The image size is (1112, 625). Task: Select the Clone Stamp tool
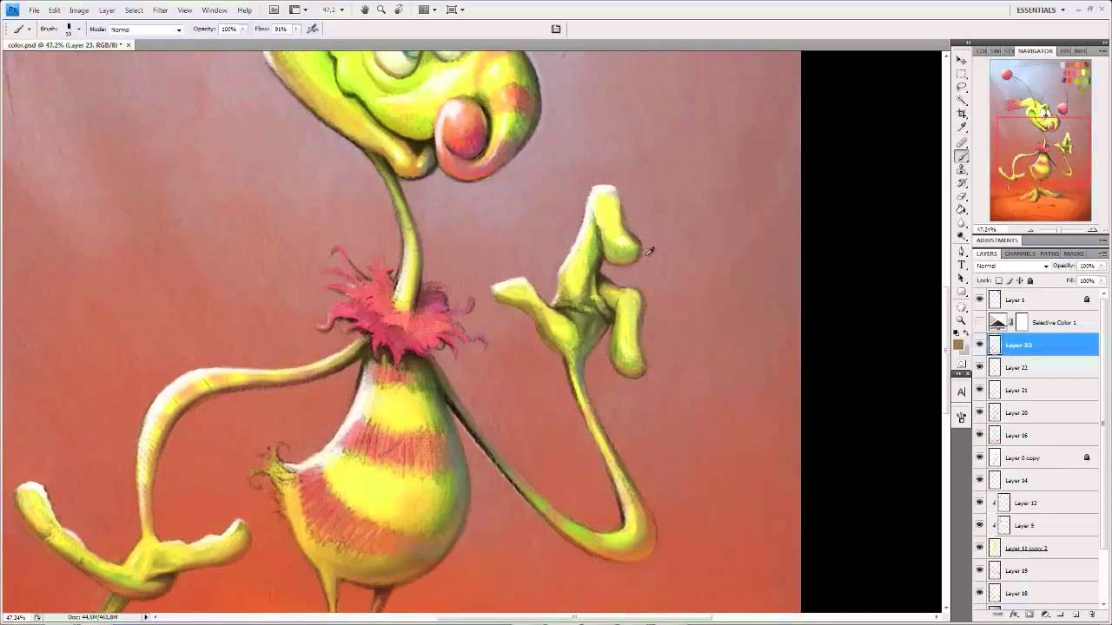tap(962, 169)
